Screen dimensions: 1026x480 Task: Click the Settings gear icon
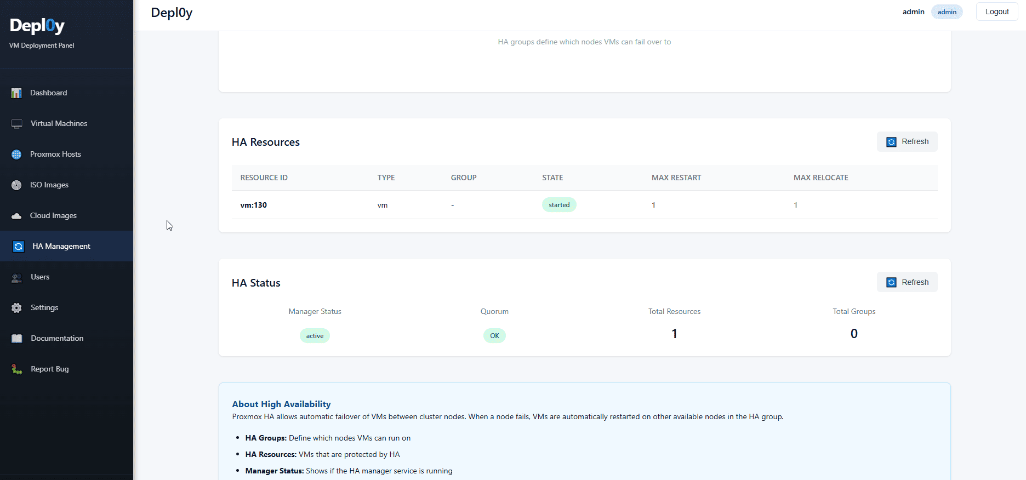point(17,308)
